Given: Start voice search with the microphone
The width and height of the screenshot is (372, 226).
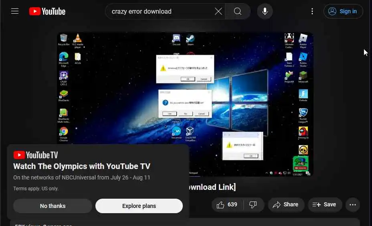Looking at the screenshot, I should click(265, 11).
